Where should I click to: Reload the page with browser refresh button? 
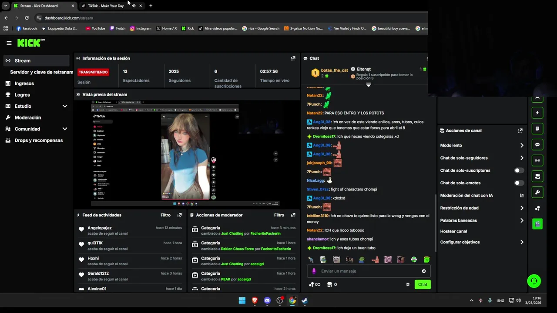coord(27,18)
